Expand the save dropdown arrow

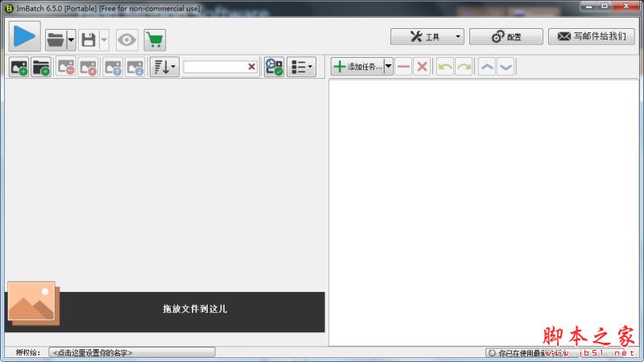point(104,39)
